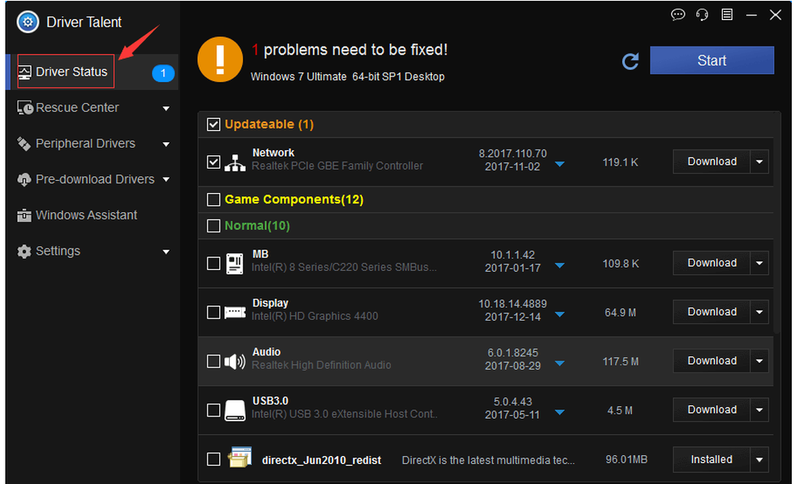This screenshot has height=484, width=804.
Task: Open Display driver version dropdown arrow
Action: pyautogui.click(x=560, y=314)
